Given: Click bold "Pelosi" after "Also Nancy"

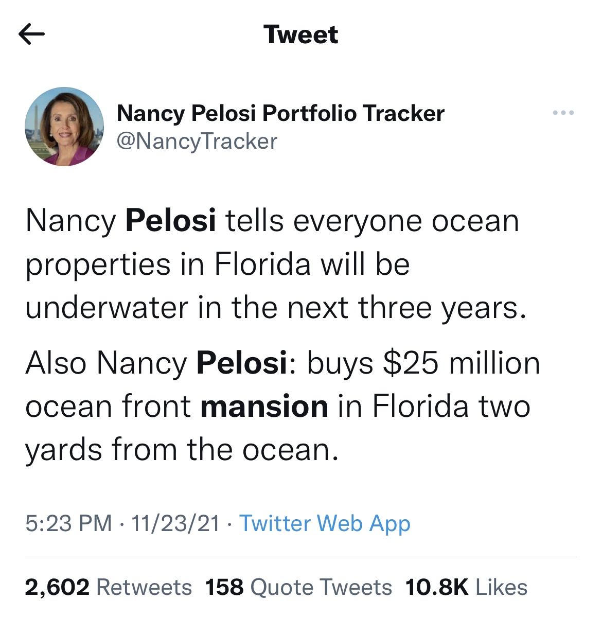Looking at the screenshot, I should (241, 363).
